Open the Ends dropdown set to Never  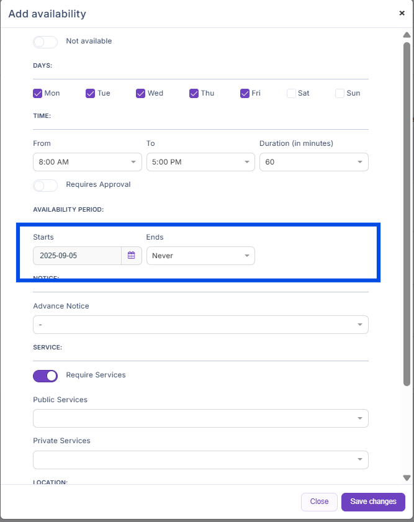200,256
